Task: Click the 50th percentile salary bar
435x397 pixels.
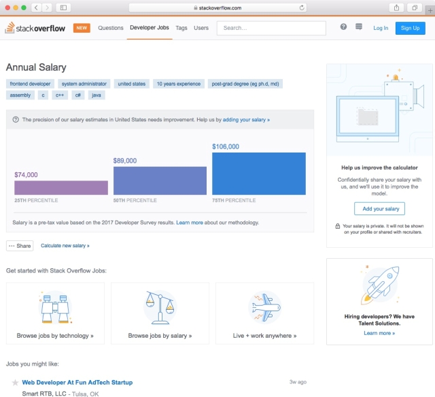Action: pos(160,180)
